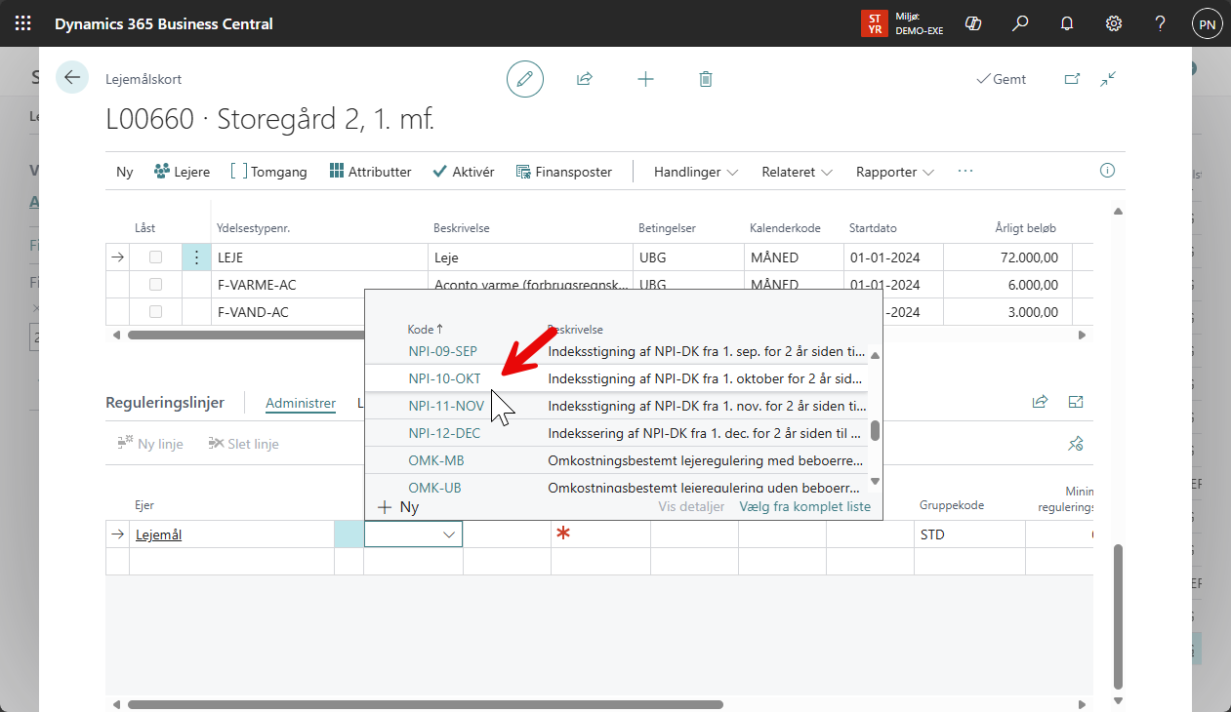Open page in new window icon
Viewport: 1231px width, 712px height.
[x=1072, y=79]
